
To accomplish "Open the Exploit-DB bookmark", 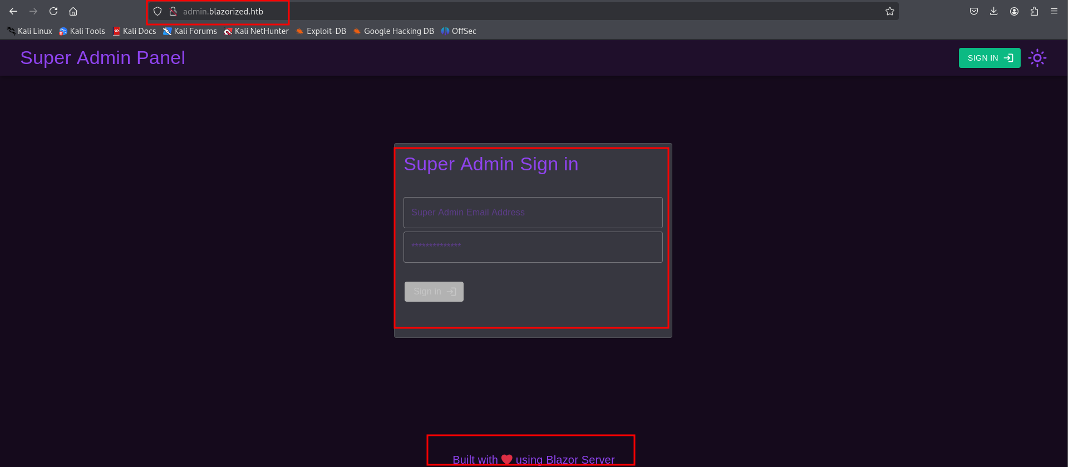I will point(321,31).
